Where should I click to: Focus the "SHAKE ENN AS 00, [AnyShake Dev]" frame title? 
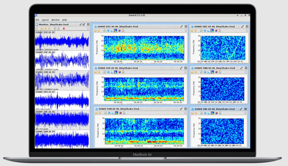tap(214, 68)
